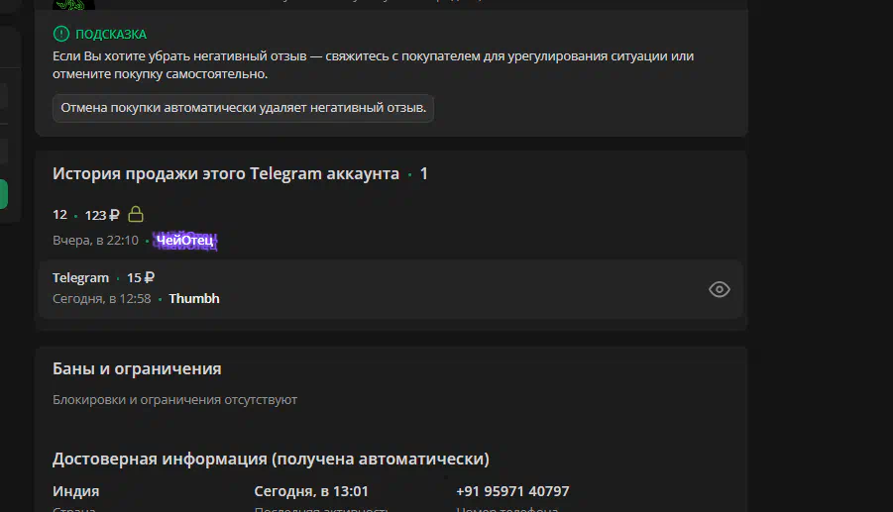Viewport: 893px width, 512px height.
Task: Click the 'Вчера, в 22:10' timestamp
Action: coord(96,241)
